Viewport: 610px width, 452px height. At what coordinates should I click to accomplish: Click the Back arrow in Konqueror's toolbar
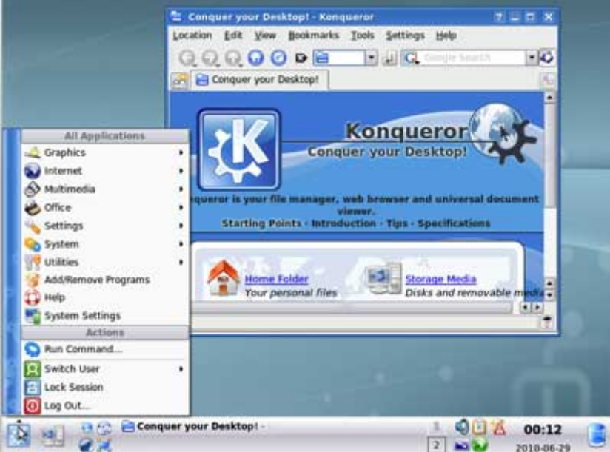coord(187,58)
